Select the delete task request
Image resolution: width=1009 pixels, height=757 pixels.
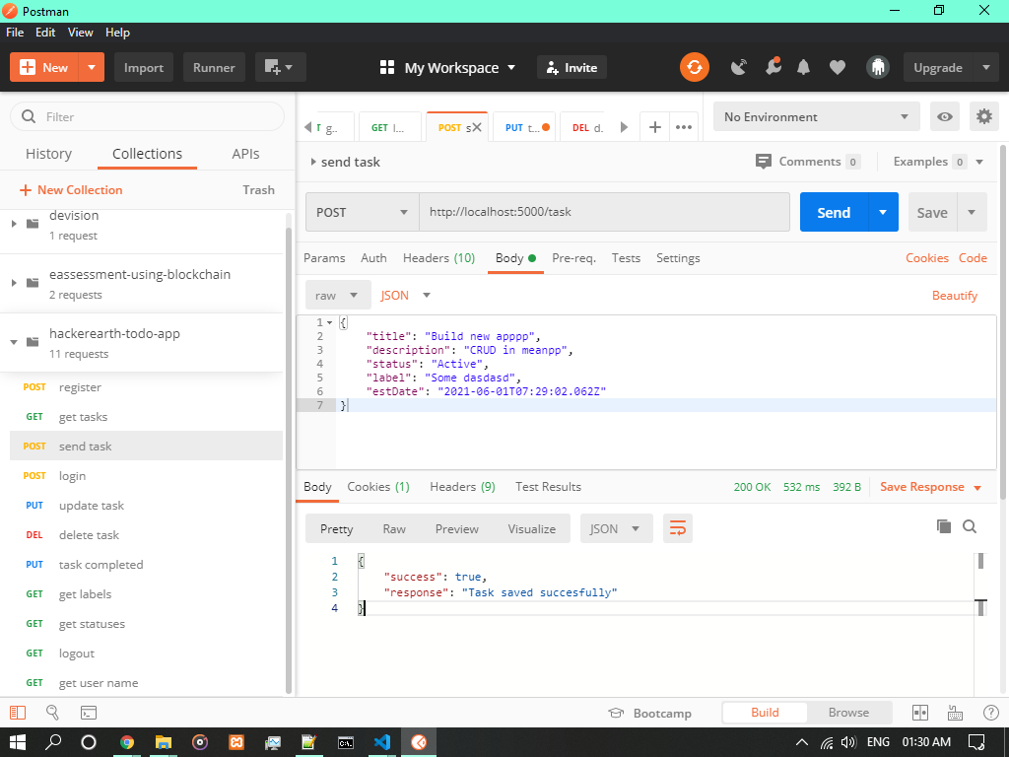coord(146,535)
